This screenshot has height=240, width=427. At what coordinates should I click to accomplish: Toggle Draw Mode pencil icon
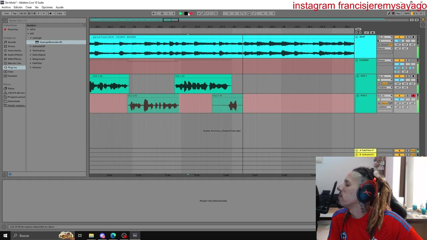389,13
